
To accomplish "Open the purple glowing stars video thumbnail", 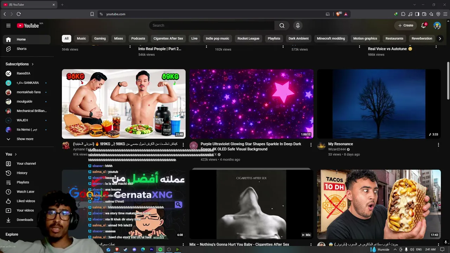I will tap(251, 104).
